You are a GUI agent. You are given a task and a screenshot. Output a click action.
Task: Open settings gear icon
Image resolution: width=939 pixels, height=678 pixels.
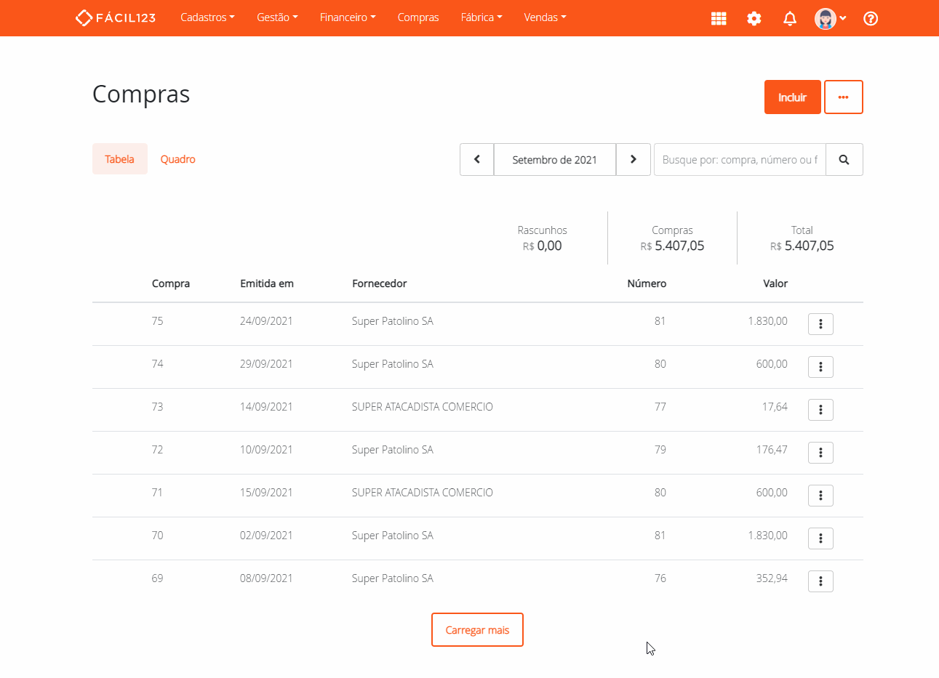(754, 19)
